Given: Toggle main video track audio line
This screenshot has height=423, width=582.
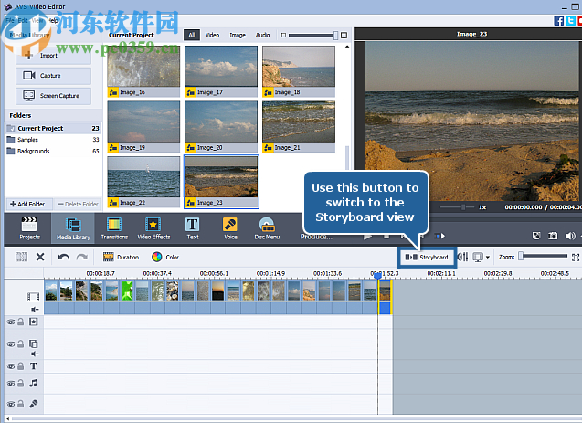Looking at the screenshot, I should (x=35, y=309).
